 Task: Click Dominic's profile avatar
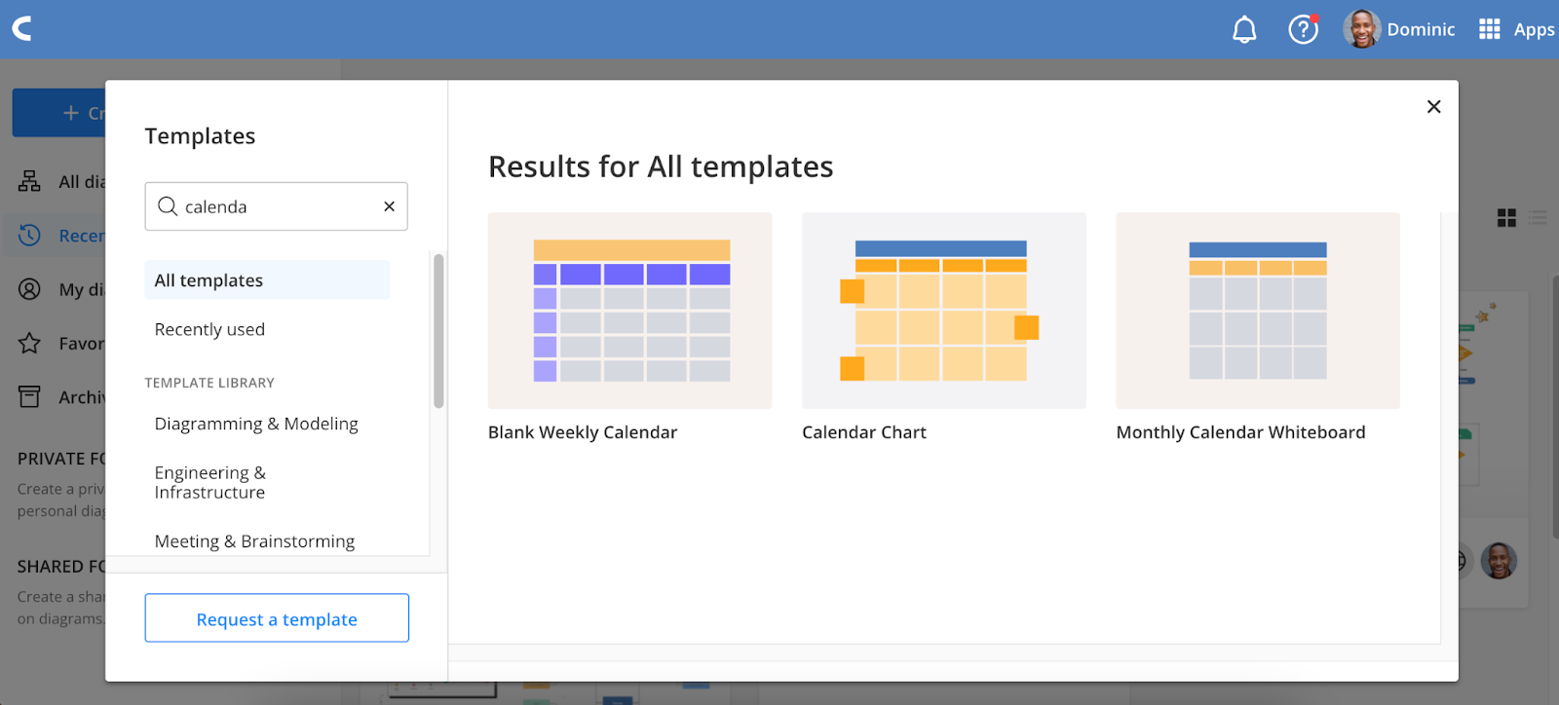coord(1361,29)
